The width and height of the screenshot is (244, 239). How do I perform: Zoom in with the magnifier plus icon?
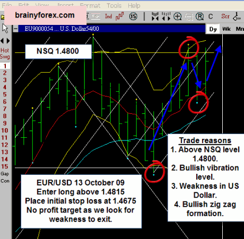177,16
